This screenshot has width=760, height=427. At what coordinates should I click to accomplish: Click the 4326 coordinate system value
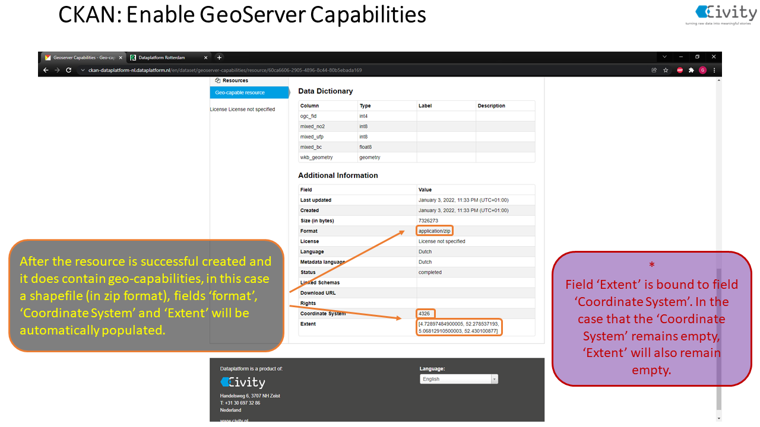[425, 313]
